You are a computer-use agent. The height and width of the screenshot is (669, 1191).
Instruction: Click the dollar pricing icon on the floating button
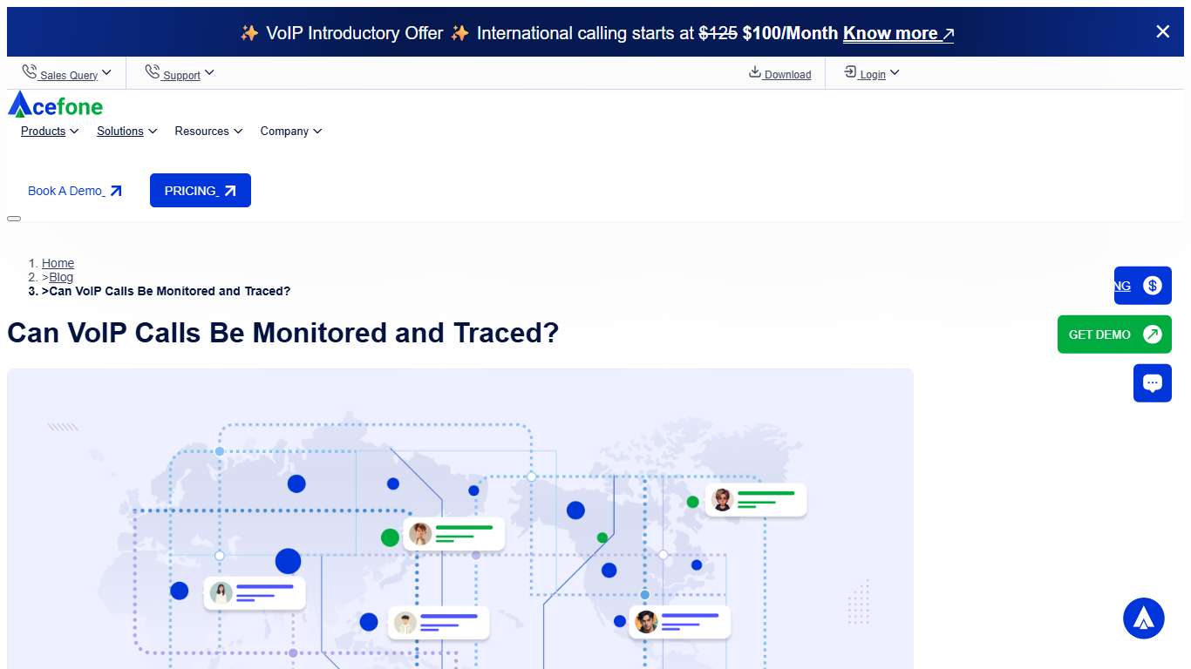pos(1153,285)
